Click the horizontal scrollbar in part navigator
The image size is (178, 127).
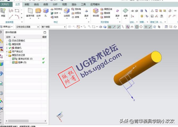click(x=18, y=121)
